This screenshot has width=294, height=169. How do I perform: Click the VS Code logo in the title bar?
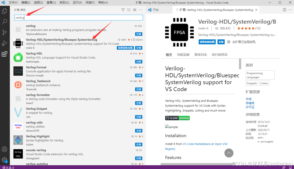point(3,3)
